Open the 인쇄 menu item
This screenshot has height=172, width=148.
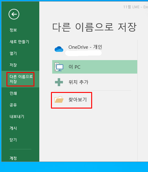[x=13, y=93]
